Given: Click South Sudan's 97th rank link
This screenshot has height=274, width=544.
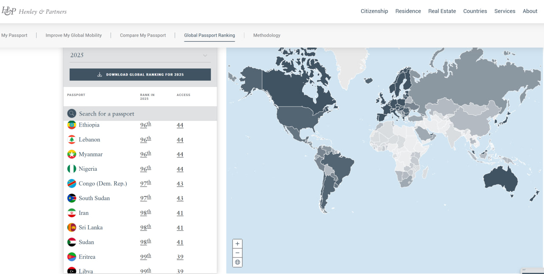Looking at the screenshot, I should pyautogui.click(x=145, y=198).
